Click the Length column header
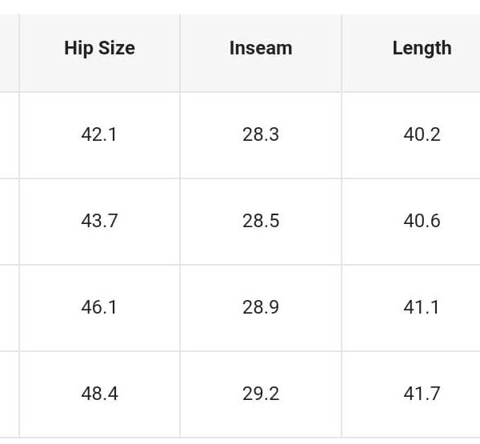The image size is (480, 444). [422, 48]
